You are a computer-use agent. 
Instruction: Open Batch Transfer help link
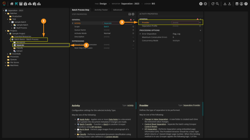(x=86, y=124)
